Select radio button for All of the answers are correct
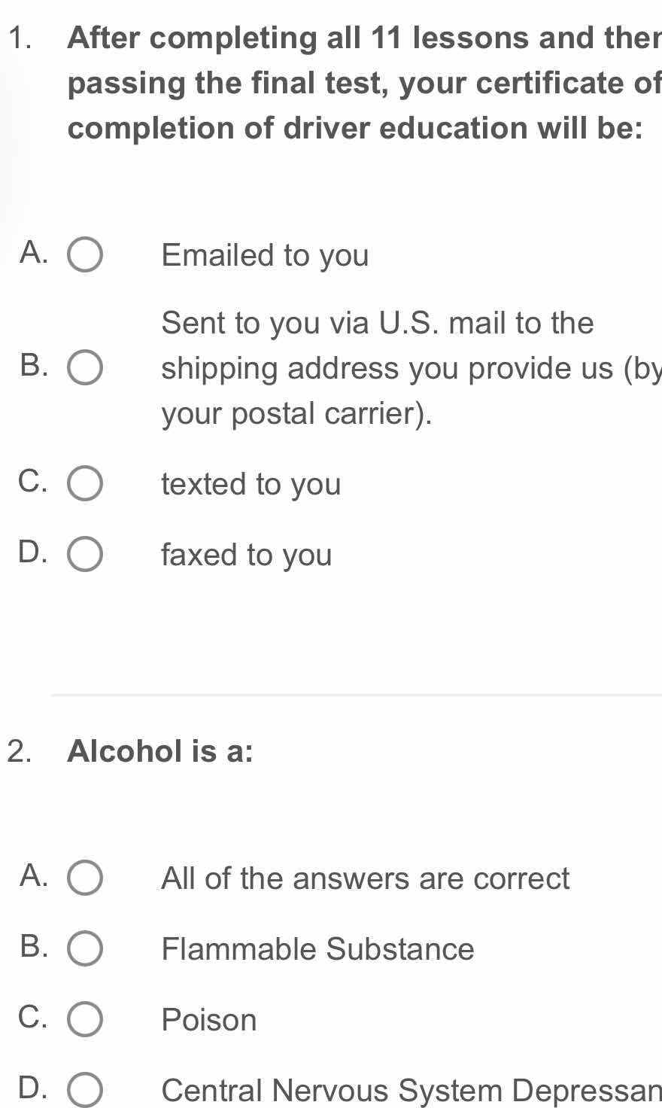Screen dimensions: 662x1108 click(86, 878)
